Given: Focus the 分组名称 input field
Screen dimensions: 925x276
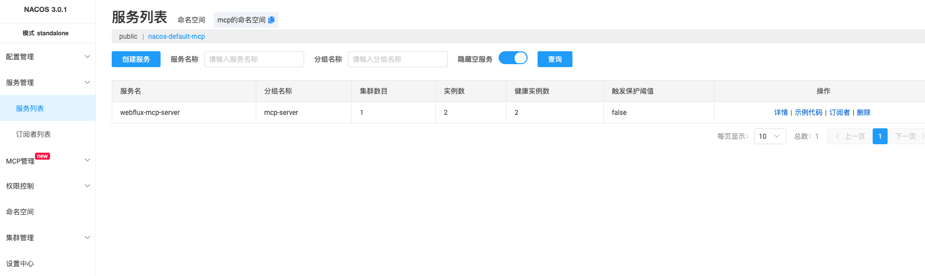Looking at the screenshot, I should [398, 59].
